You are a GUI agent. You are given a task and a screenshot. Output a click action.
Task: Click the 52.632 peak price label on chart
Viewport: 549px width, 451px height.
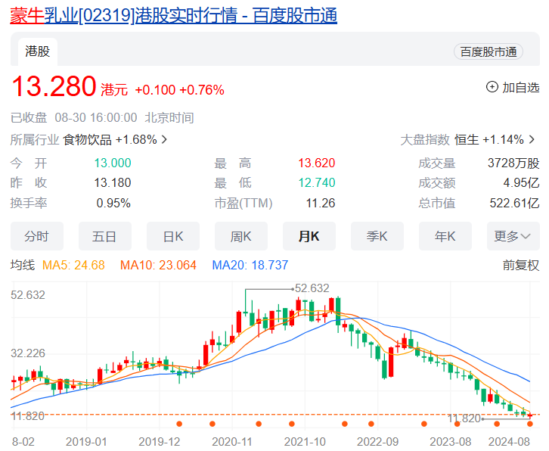(312, 288)
